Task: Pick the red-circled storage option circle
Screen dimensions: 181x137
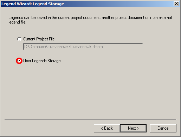Action: coord(19,61)
